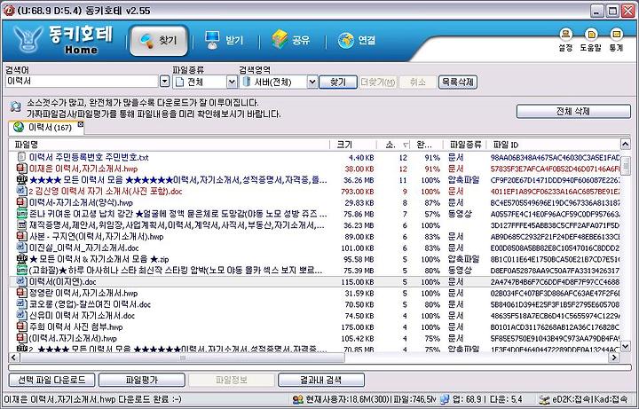Click the 현재사용자 users status icon
The height and width of the screenshot is (409, 639).
click(x=298, y=399)
